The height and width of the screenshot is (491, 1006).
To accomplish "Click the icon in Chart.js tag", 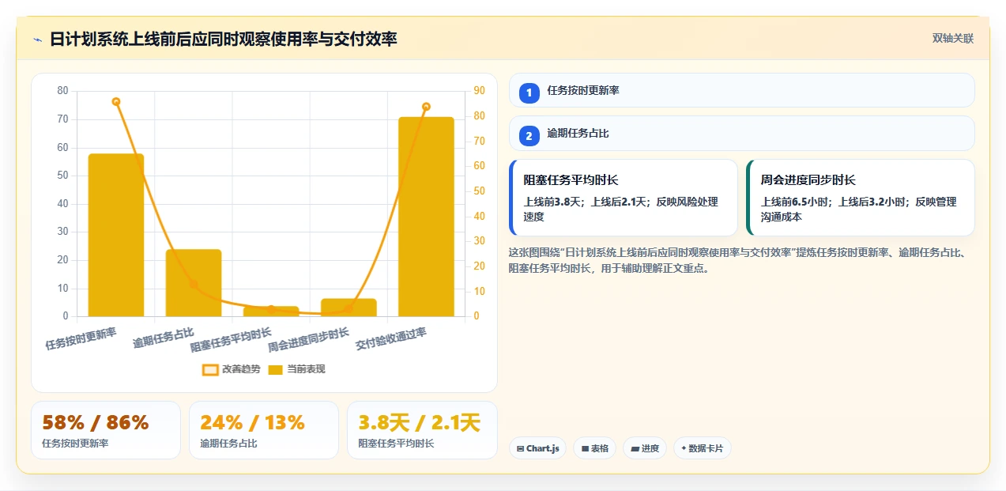I will pyautogui.click(x=520, y=448).
